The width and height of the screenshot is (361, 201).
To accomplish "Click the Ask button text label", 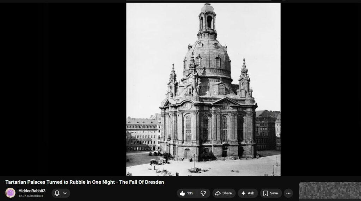I will [251, 193].
